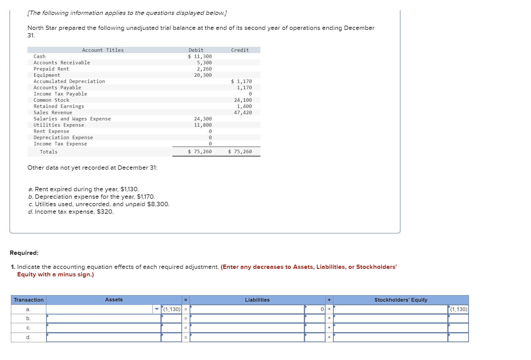Click the Account Titles header
This screenshot has height=360, width=531.
click(x=103, y=50)
